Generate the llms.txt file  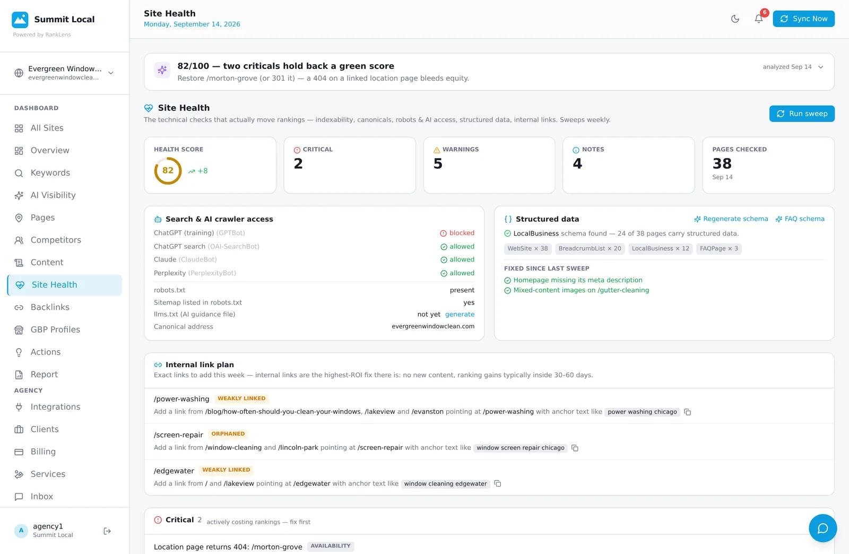pos(460,314)
